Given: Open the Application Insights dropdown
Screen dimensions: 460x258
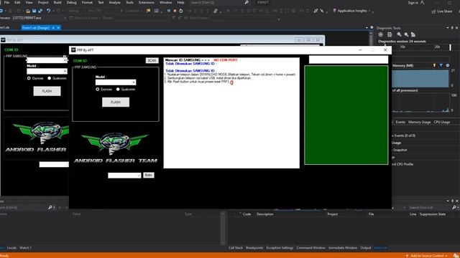Looking at the screenshot, I should (369, 11).
